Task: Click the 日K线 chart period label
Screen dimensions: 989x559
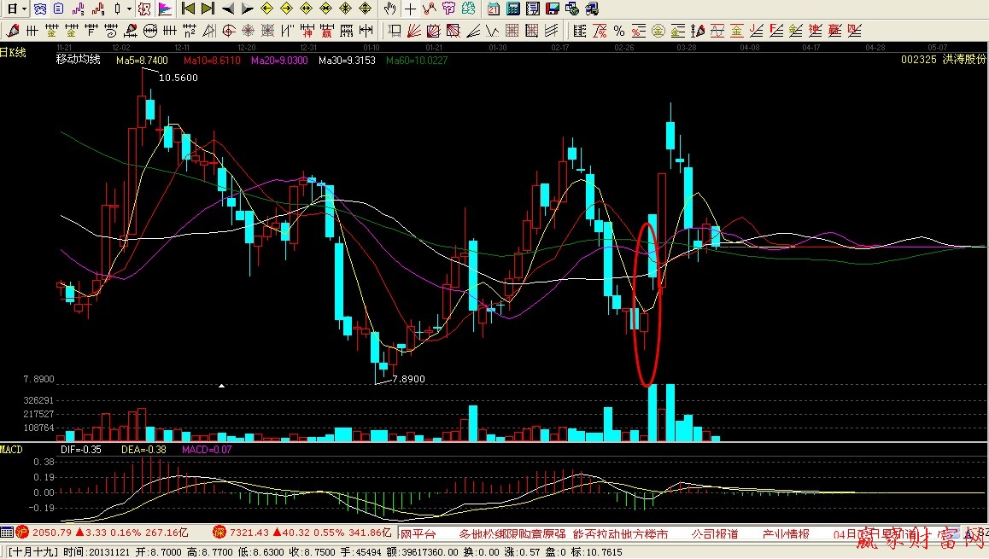Action: point(14,53)
